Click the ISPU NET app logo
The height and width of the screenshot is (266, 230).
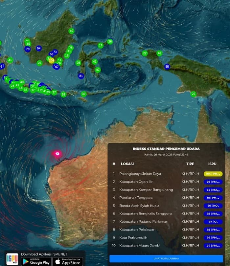(x=12, y=259)
